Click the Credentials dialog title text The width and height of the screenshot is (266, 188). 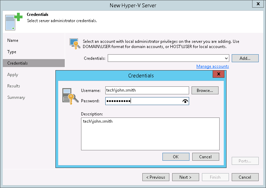click(141, 75)
